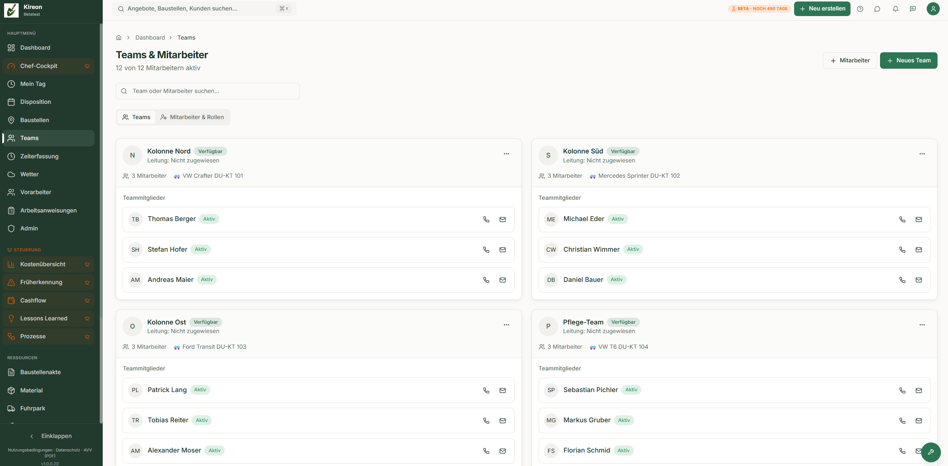Screen dimensions: 948x466
Task: Call Thomas Berger via phone icon
Action: (x=486, y=220)
